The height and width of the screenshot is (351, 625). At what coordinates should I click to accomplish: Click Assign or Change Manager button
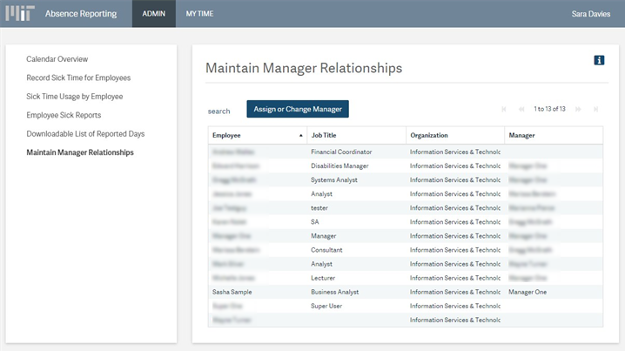[298, 109]
